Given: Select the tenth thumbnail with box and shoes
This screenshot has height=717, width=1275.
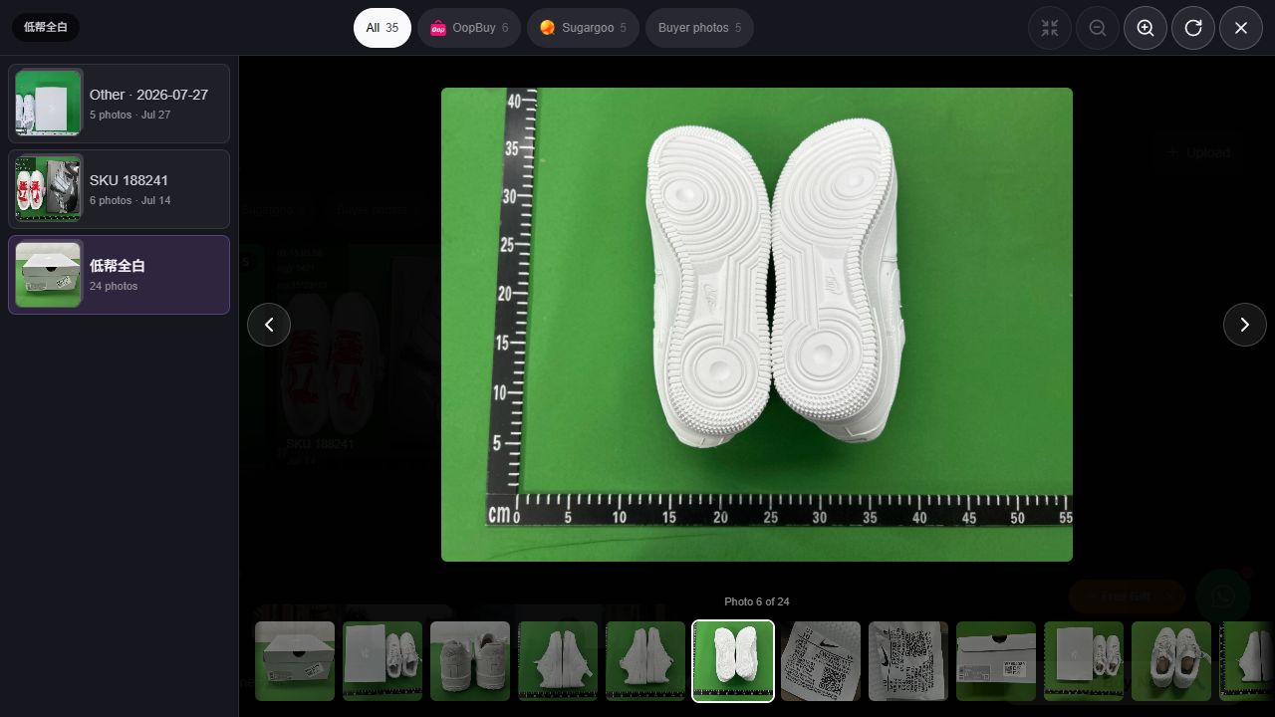Looking at the screenshot, I should 1084,661.
